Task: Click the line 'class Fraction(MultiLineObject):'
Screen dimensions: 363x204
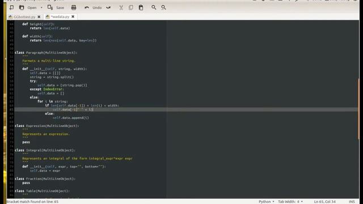Action: tap(45, 179)
